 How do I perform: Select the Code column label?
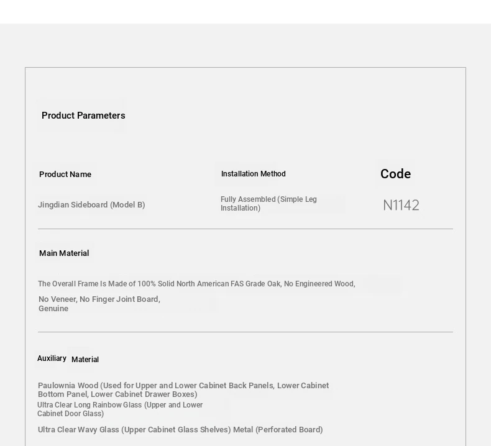(395, 174)
